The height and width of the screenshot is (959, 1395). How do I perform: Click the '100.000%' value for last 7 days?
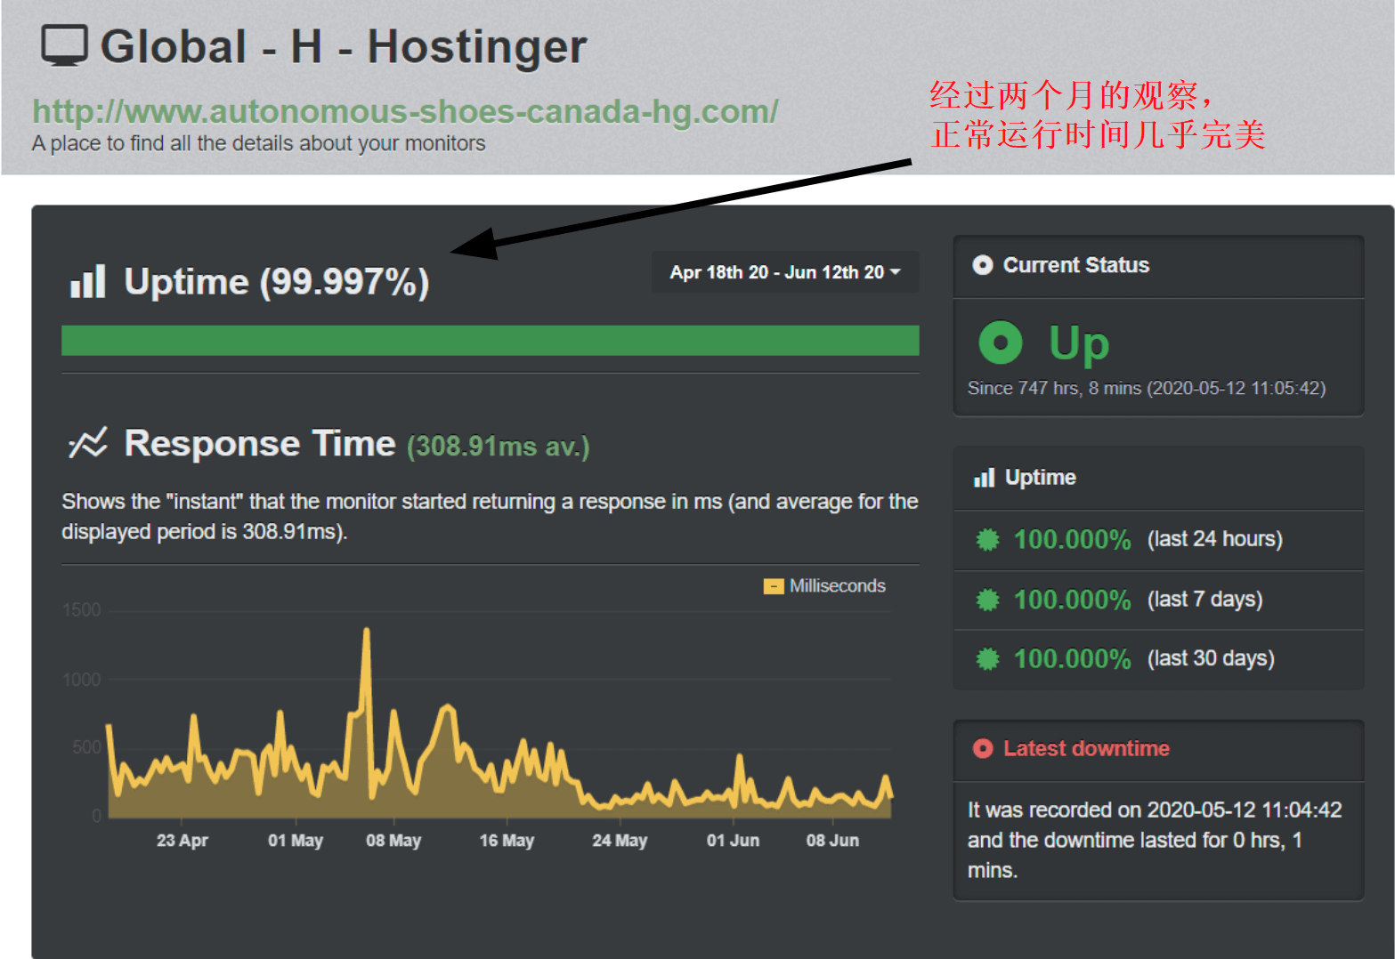coord(1072,600)
